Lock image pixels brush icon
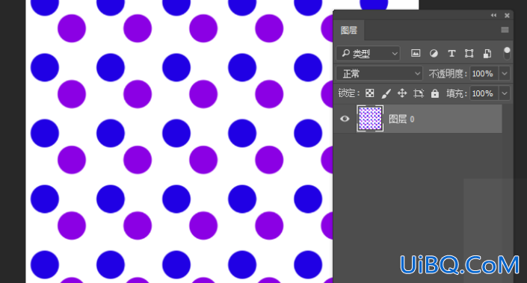 (x=386, y=93)
